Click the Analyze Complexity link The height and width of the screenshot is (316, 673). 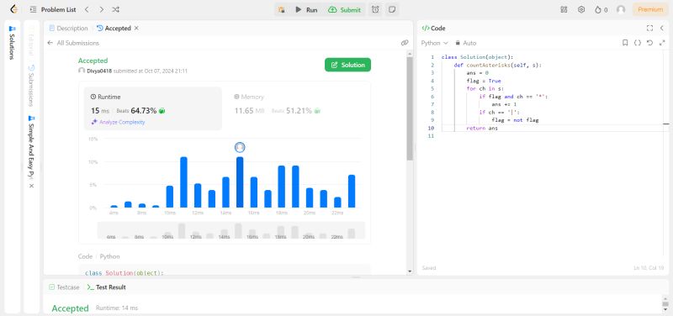point(118,122)
